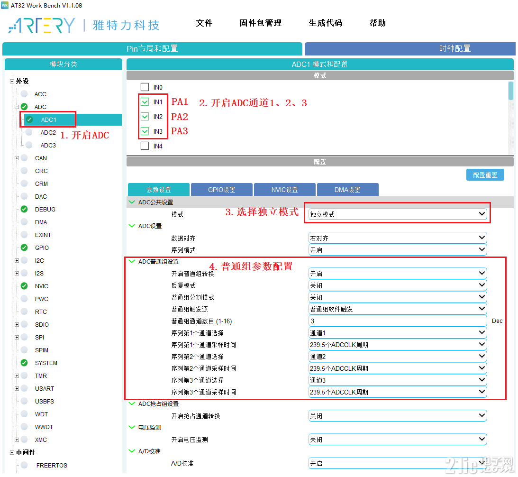
Task: Enable the IN4 channel checkbox
Action: click(145, 146)
